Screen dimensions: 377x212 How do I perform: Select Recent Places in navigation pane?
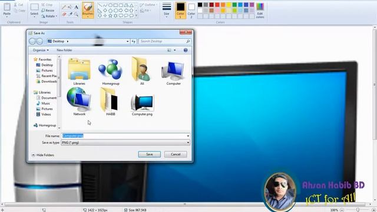click(47, 76)
